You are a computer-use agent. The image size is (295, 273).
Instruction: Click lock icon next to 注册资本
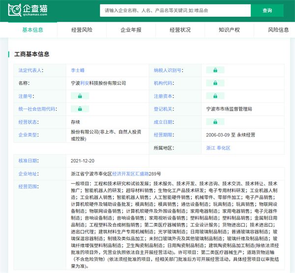coord(215,96)
